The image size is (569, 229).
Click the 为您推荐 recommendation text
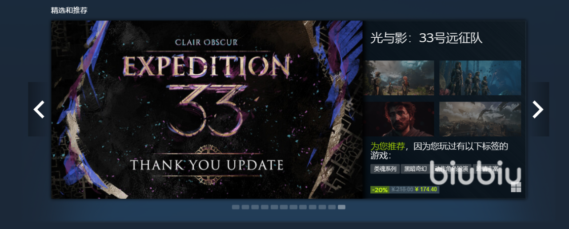coord(388,146)
